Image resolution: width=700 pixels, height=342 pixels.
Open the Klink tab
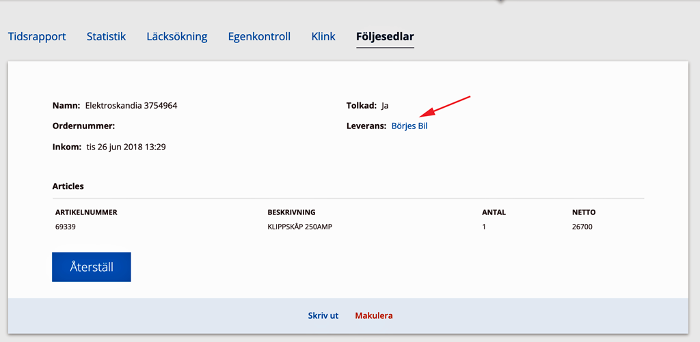323,37
